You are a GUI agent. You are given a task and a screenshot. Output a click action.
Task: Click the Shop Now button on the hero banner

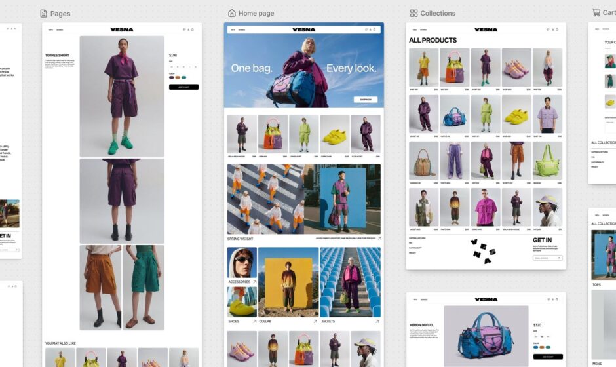pos(366,100)
